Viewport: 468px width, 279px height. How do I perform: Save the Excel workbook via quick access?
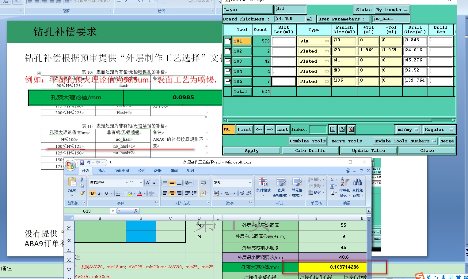click(82, 163)
